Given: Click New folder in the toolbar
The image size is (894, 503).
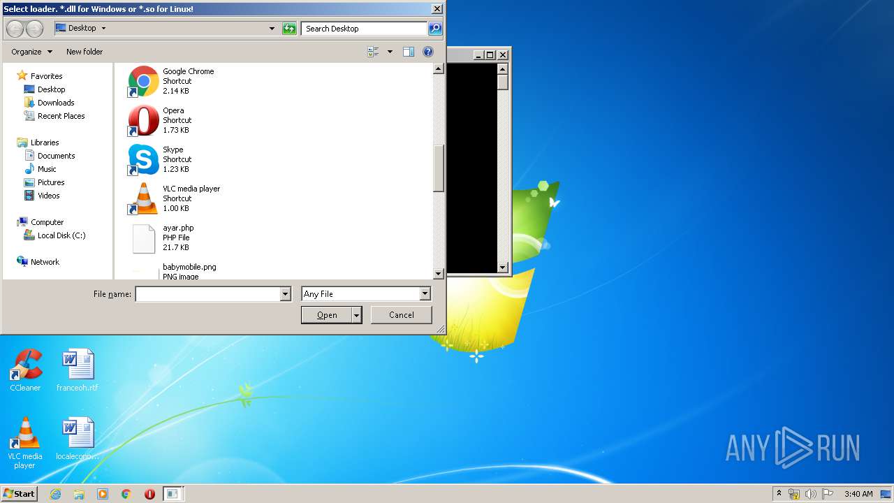Looking at the screenshot, I should tap(85, 52).
